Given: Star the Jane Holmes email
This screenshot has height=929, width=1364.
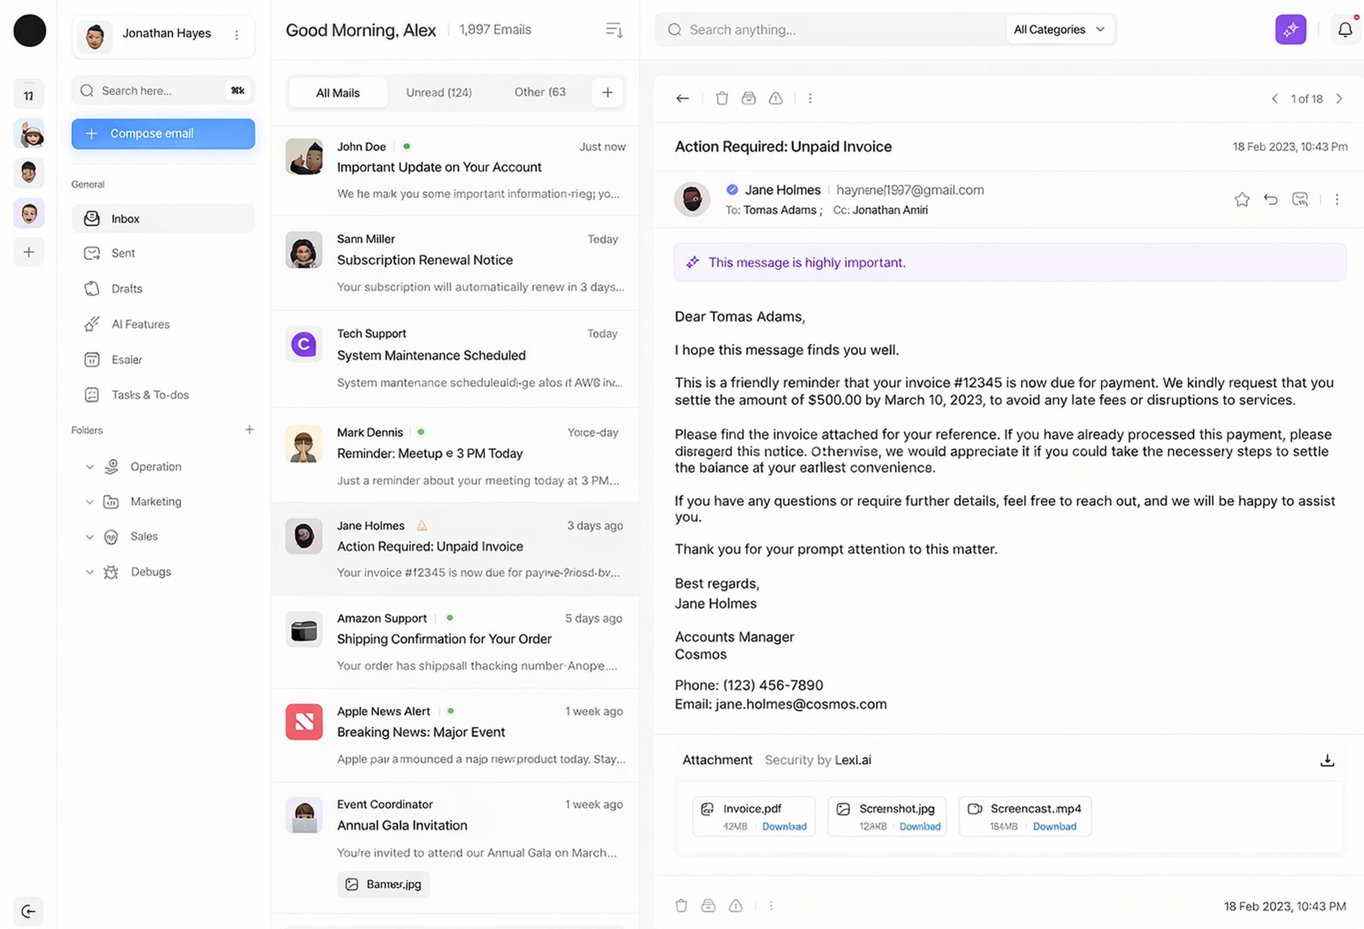Looking at the screenshot, I should coord(1242,200).
